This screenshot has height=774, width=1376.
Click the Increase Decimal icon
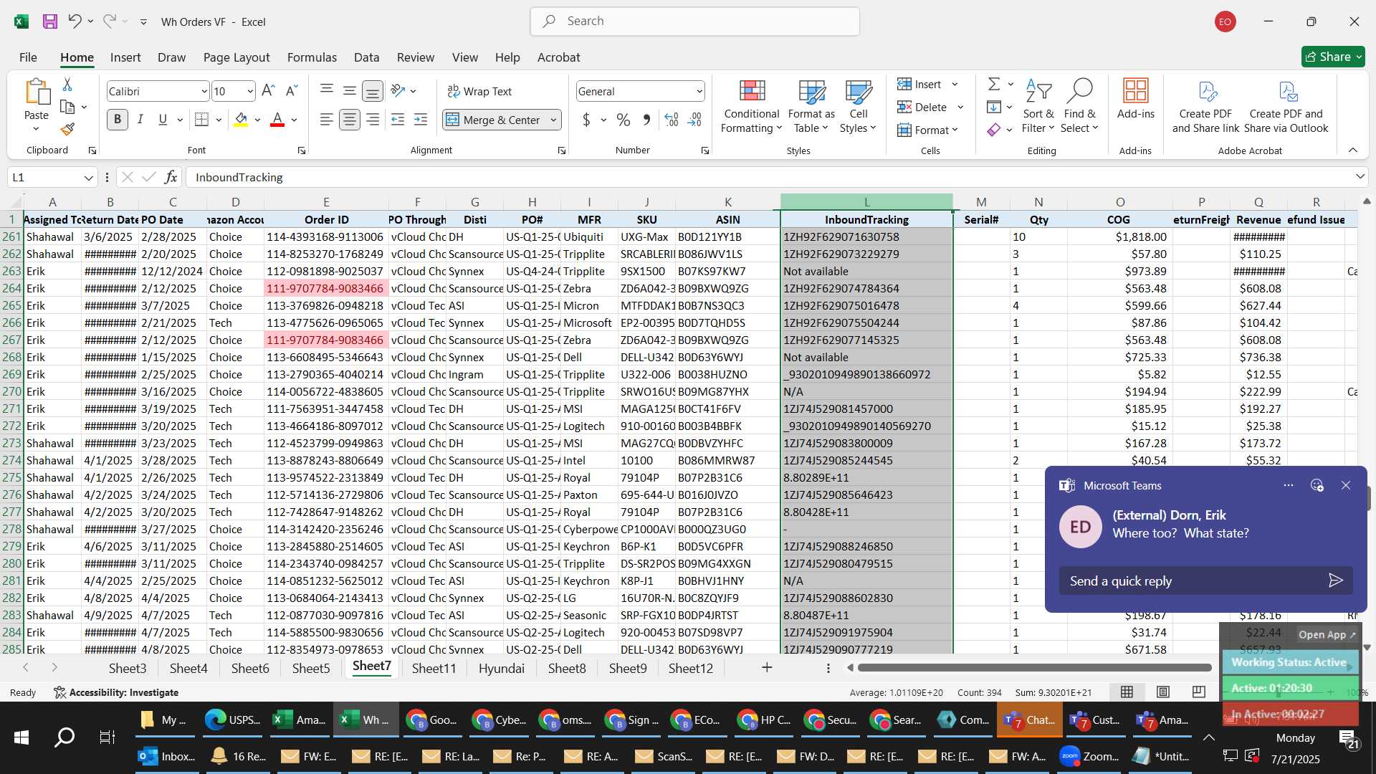click(672, 120)
